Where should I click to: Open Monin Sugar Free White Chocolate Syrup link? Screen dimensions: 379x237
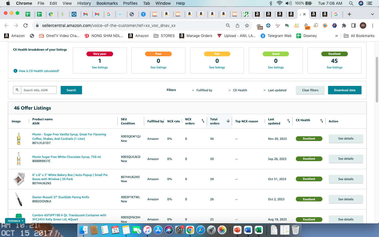coord(67,157)
